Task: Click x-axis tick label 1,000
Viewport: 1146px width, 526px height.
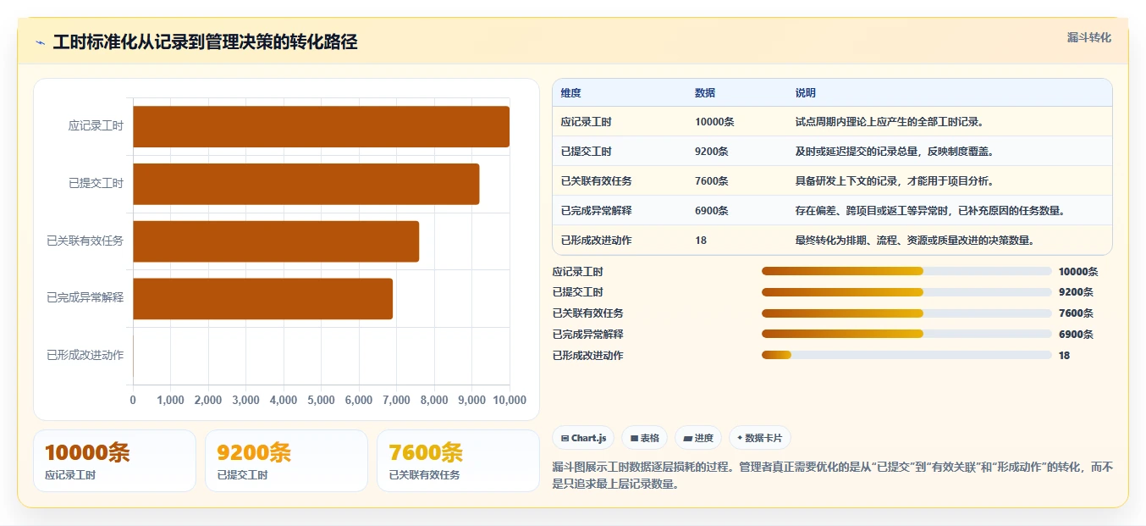Action: [x=170, y=401]
